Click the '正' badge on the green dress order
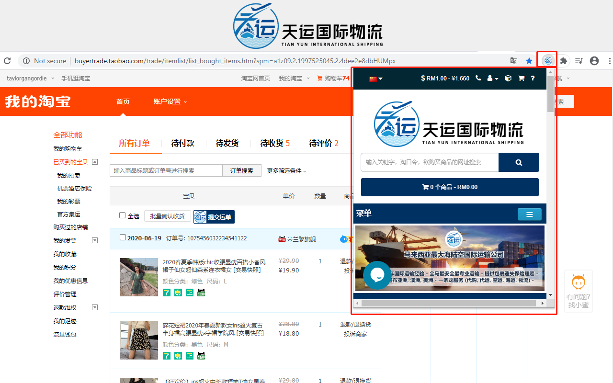The height and width of the screenshot is (383, 613). [x=190, y=293]
